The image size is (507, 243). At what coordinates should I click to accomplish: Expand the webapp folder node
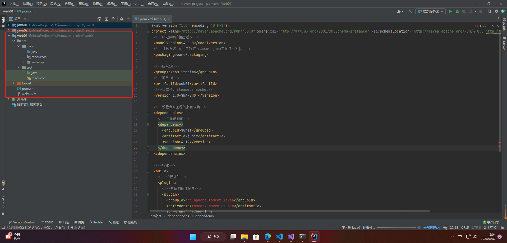[x=23, y=62]
